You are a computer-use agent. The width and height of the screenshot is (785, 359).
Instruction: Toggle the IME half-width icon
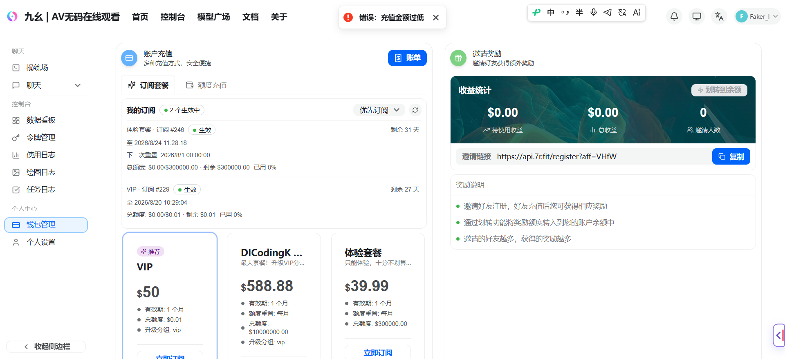coord(579,12)
